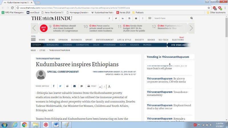Open the hamburger MENU icon
The width and height of the screenshot is (228, 128).
pos(33,39)
